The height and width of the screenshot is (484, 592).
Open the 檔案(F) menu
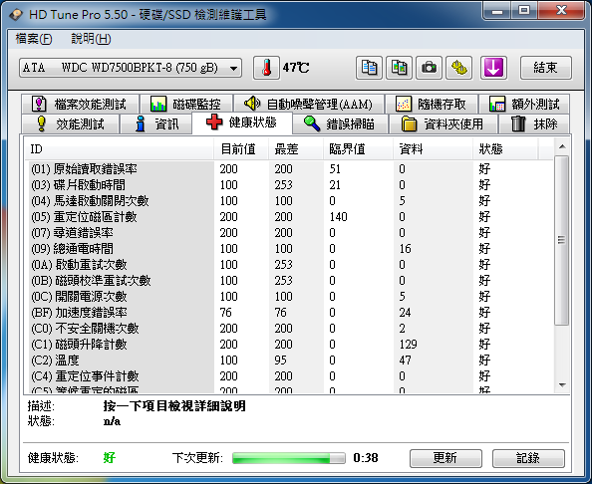tap(34, 39)
